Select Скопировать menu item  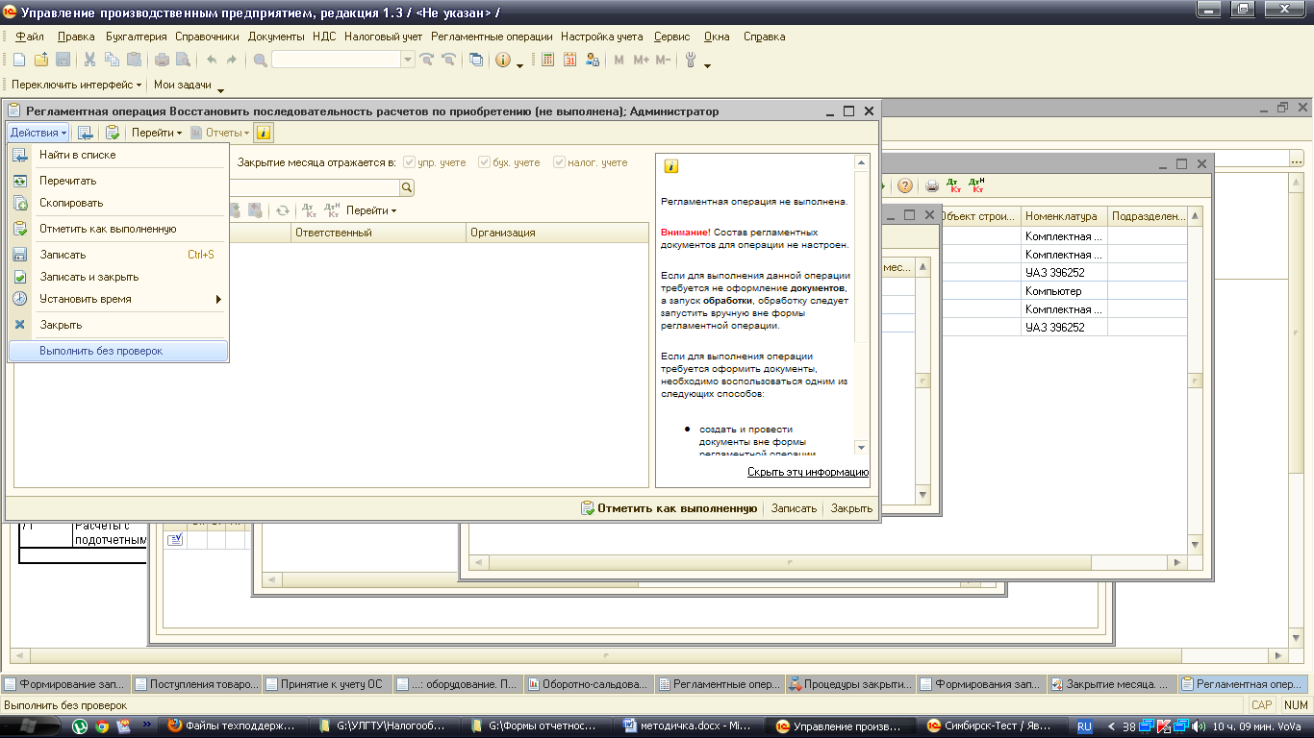[x=118, y=203]
